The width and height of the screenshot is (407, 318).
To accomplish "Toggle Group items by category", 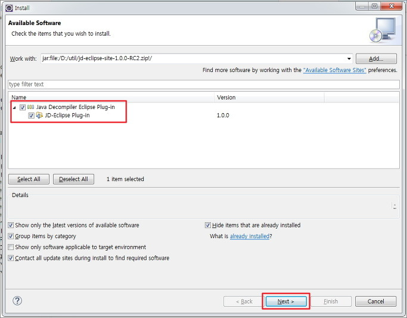I will click(x=11, y=236).
